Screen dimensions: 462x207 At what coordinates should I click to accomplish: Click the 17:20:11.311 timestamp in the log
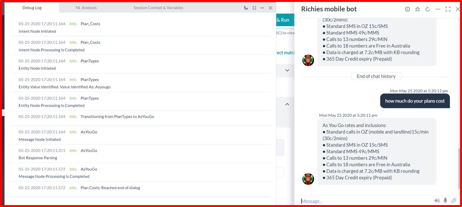pyautogui.click(x=42, y=150)
